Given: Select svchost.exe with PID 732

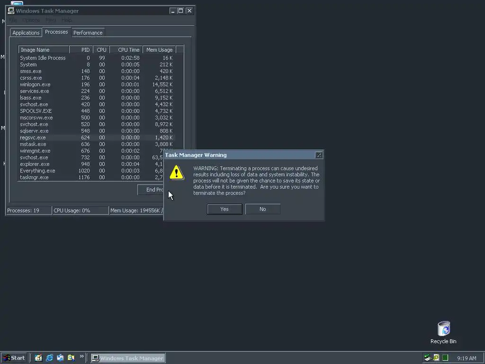Looking at the screenshot, I should pos(91,157).
